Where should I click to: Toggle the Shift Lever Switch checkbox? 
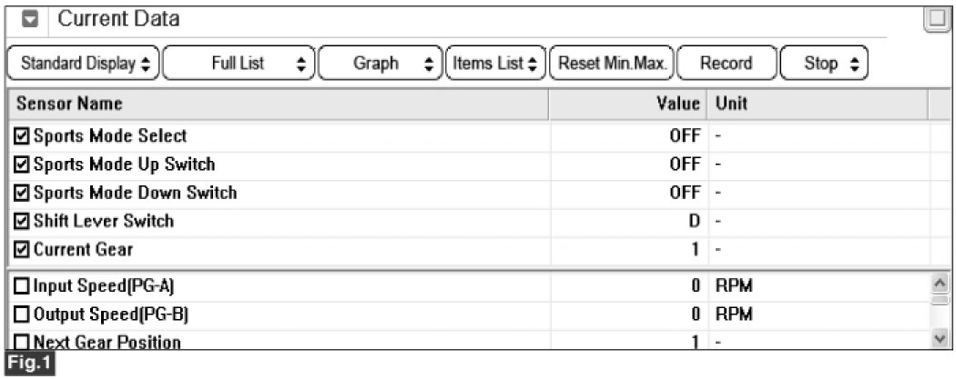point(23,221)
